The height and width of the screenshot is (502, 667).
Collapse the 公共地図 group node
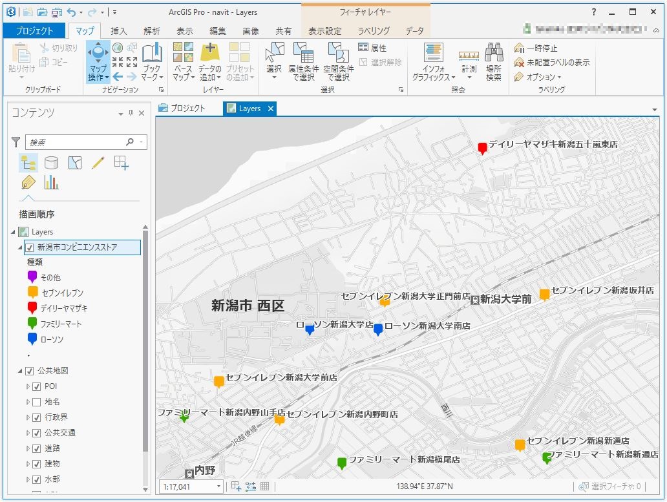(20, 371)
